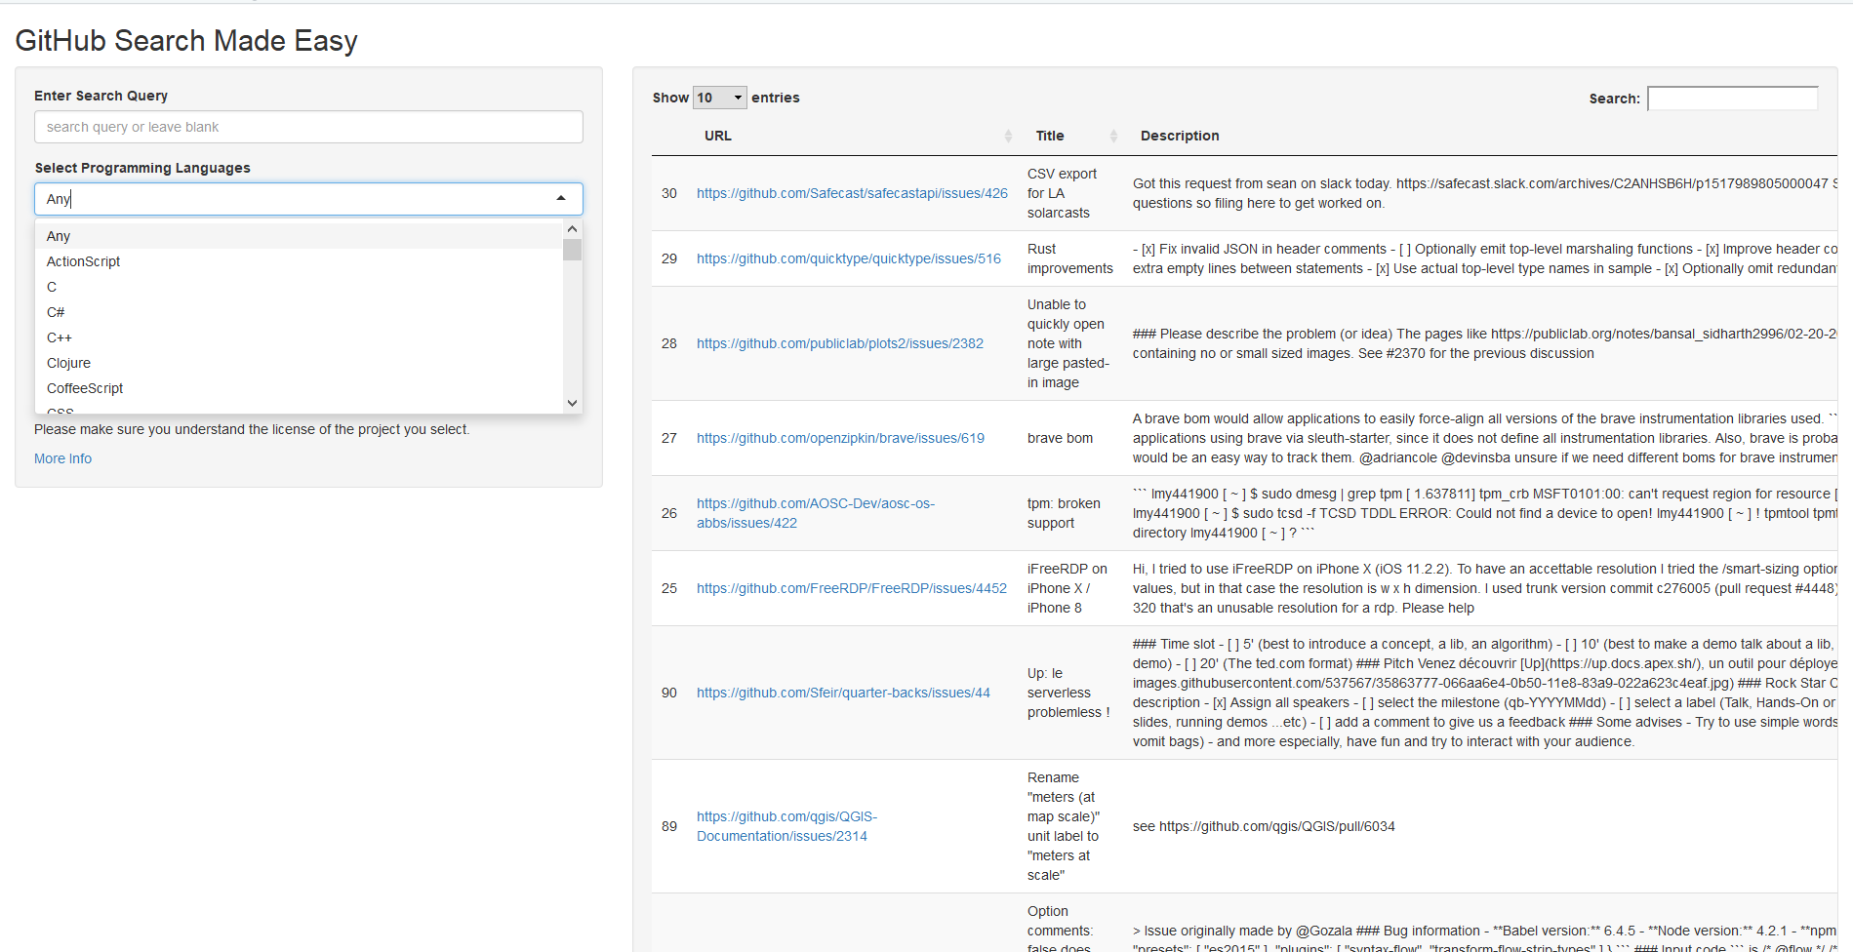The height and width of the screenshot is (952, 1853).
Task: Click the 'see https://github.com/qgis/QGIS/pull/6034' description
Action: click(x=1264, y=826)
